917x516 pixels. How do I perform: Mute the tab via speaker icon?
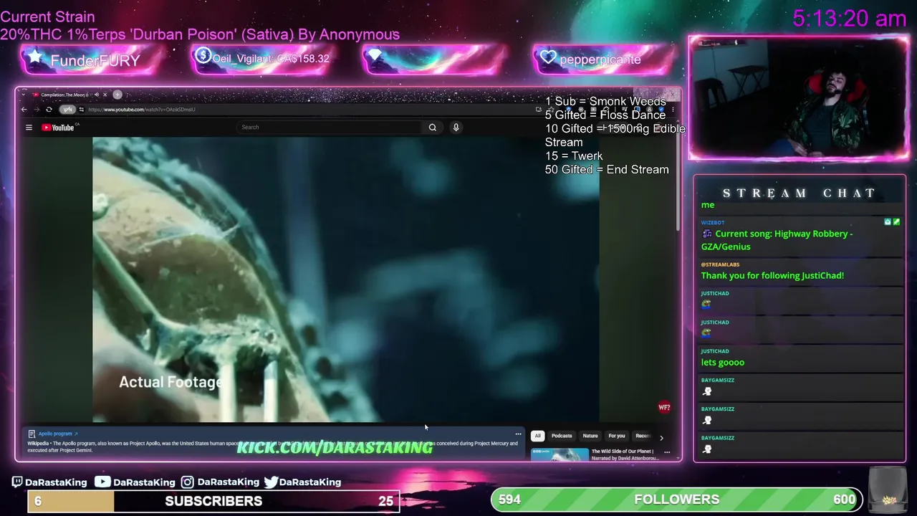click(96, 95)
